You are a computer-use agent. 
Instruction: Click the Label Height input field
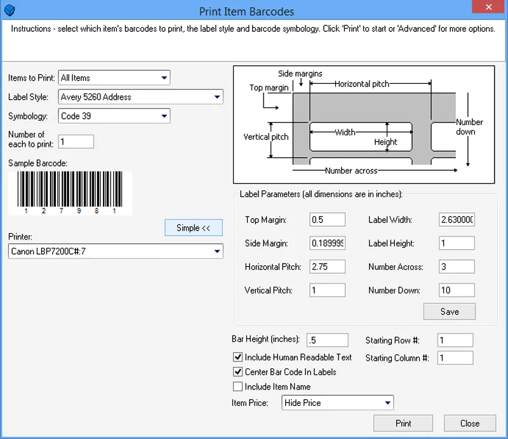pos(457,243)
